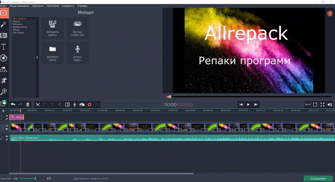
Task: Select the Crop tool
Action: coord(52,105)
